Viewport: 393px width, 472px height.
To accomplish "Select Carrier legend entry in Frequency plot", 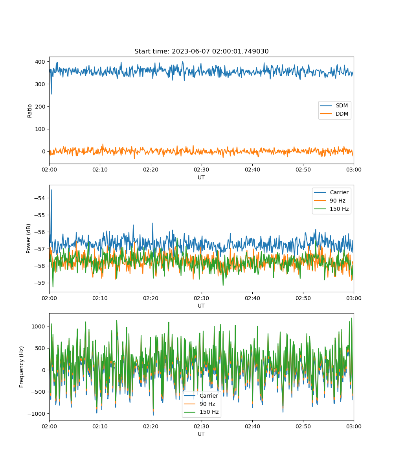I will point(209,396).
